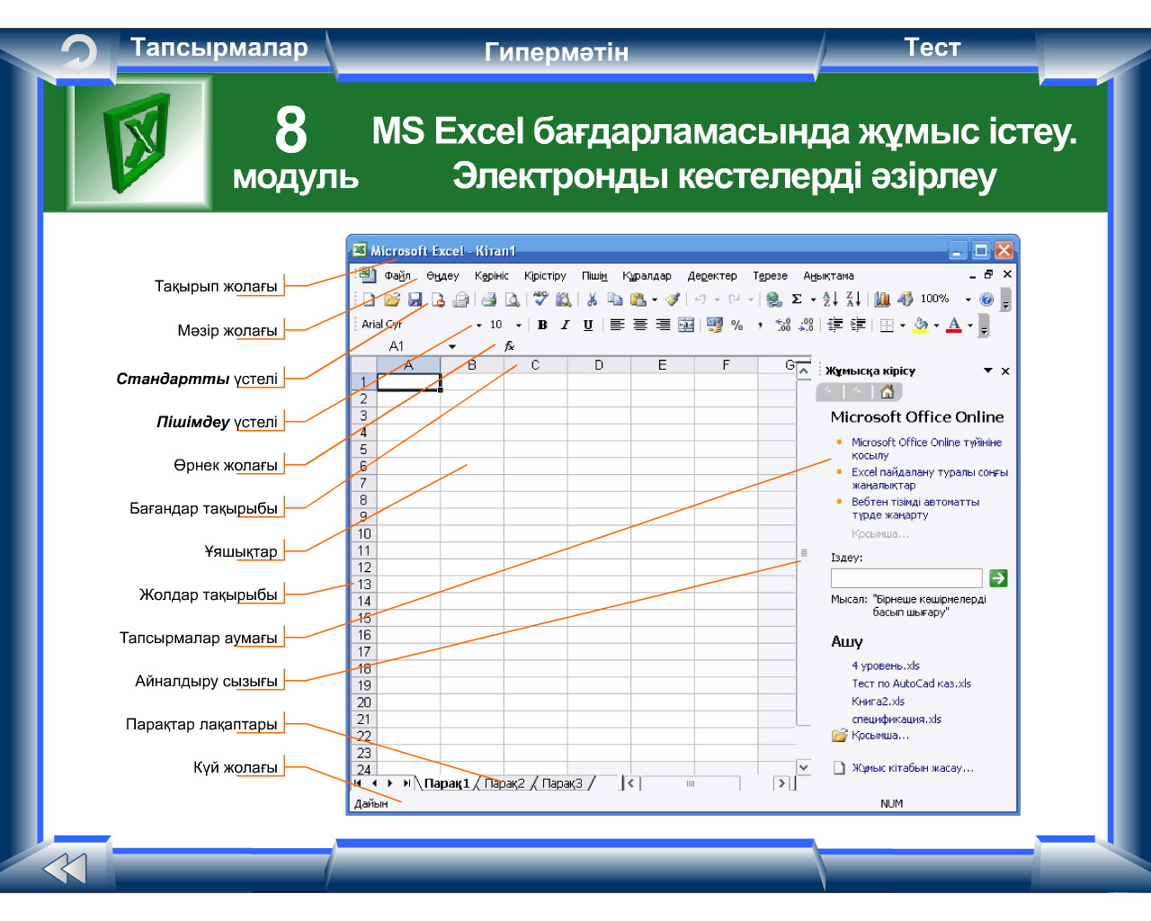Image resolution: width=1151 pixels, height=921 pixels.
Task: Open the Тест tab at the top
Action: [x=932, y=48]
